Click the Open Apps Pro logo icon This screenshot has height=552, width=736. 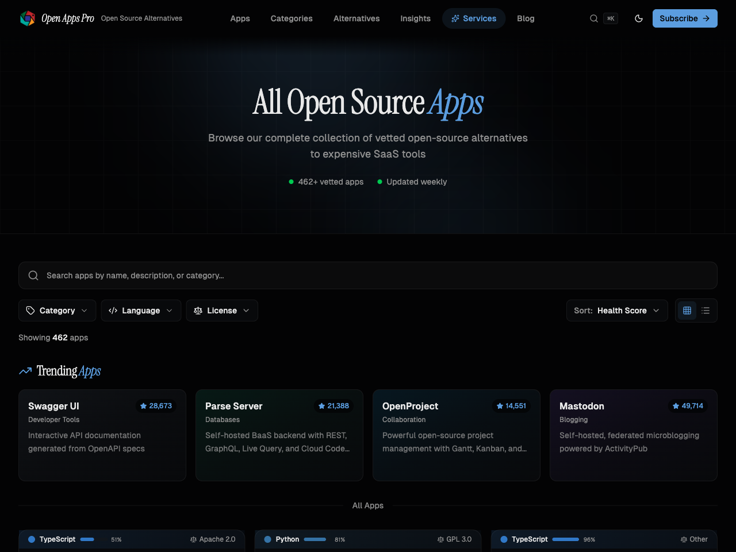28,18
